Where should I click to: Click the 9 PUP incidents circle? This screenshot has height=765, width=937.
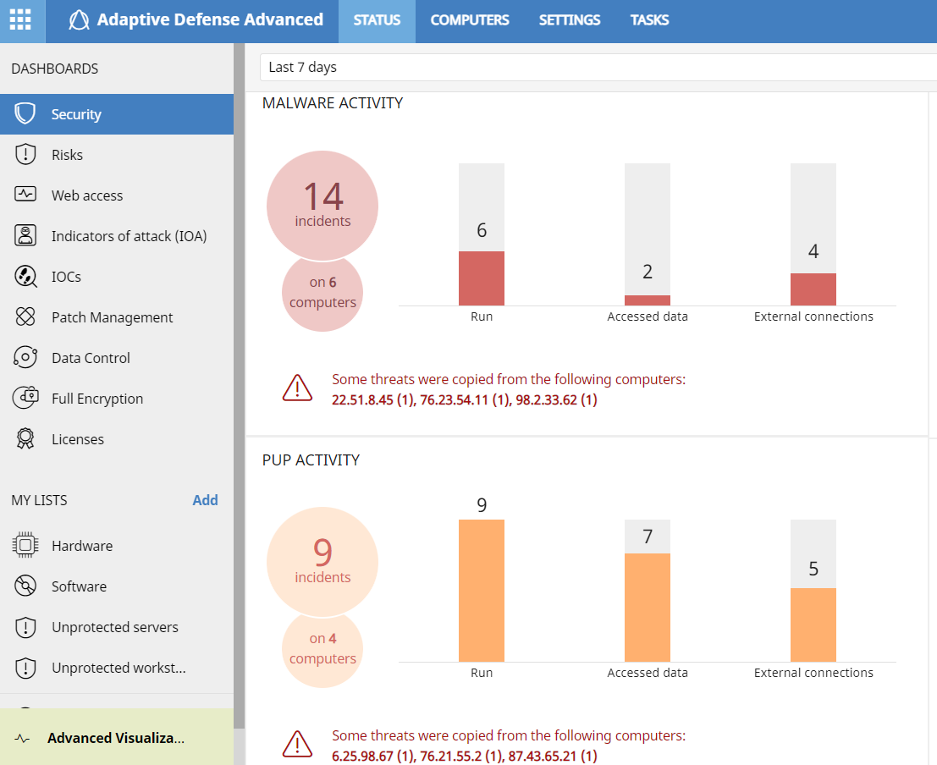coord(322,562)
